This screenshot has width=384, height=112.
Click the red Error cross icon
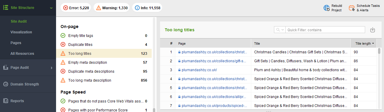click(66, 8)
